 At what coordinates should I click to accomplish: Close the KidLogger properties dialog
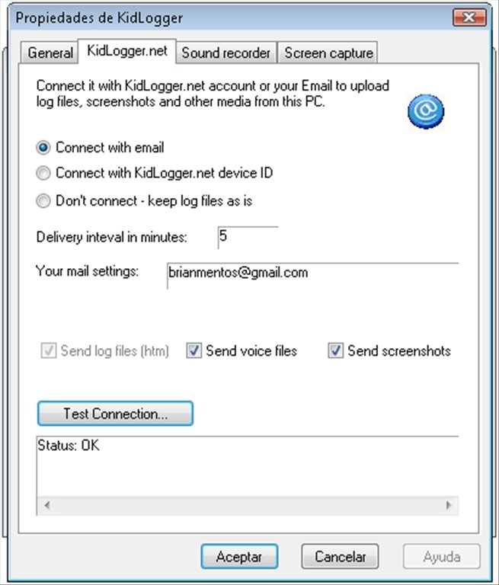coord(469,18)
